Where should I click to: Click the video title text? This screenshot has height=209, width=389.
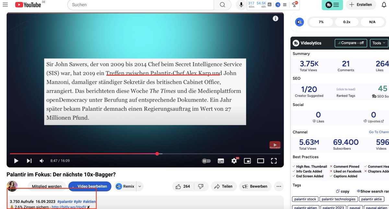click(x=61, y=174)
